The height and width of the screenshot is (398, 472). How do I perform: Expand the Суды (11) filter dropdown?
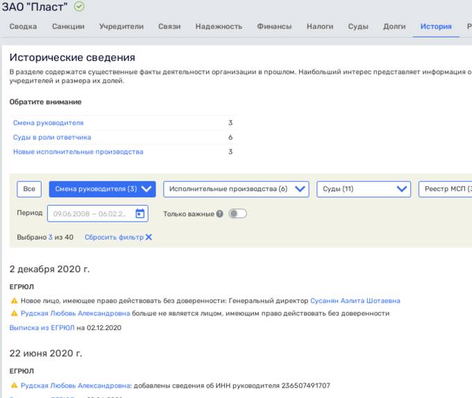364,189
